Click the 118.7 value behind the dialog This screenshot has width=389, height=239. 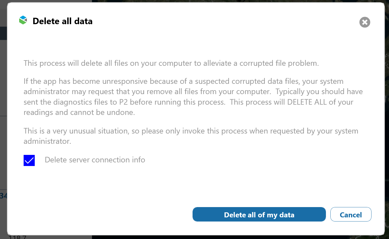coord(17,237)
